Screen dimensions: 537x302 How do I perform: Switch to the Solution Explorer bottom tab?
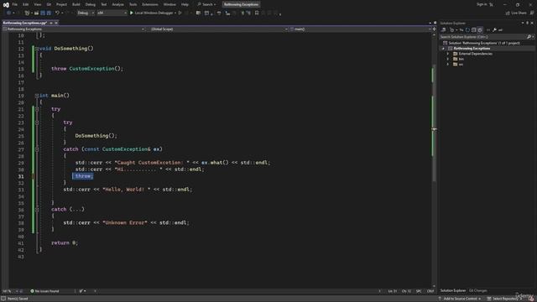(x=453, y=291)
